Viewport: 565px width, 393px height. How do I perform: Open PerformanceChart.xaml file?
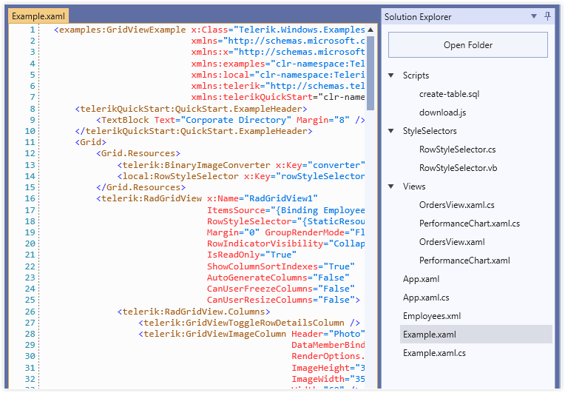464,261
